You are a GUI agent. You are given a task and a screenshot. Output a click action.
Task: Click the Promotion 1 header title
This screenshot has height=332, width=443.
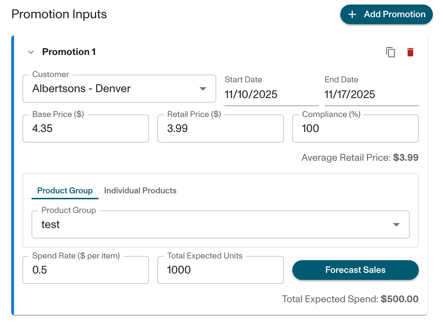click(69, 52)
